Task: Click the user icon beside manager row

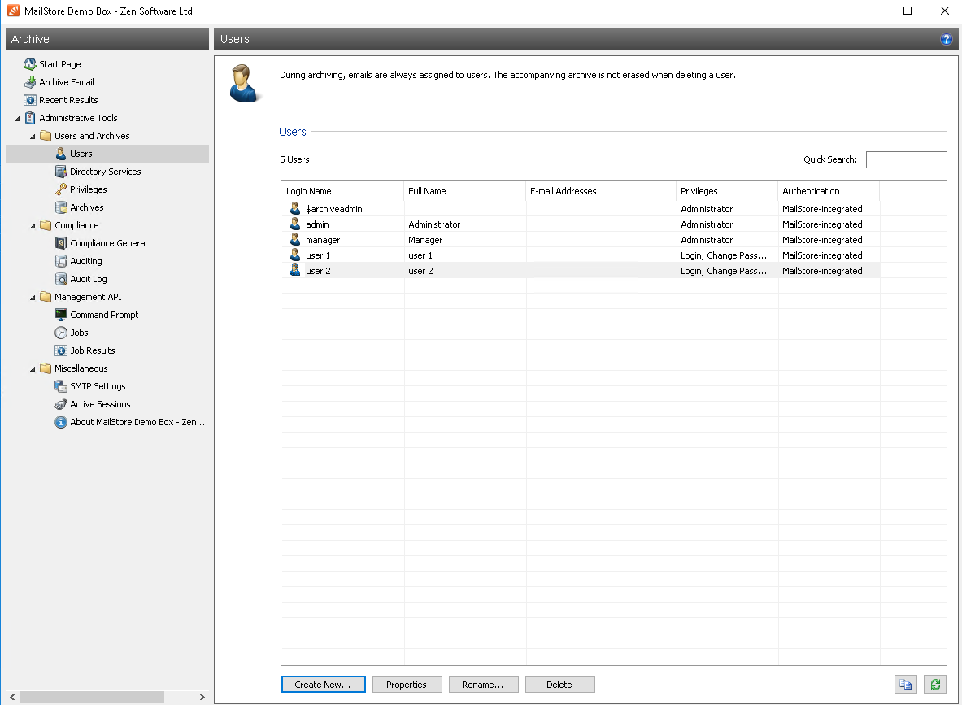Action: [295, 239]
